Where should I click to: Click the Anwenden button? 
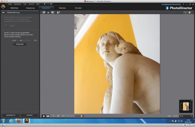point(20,44)
